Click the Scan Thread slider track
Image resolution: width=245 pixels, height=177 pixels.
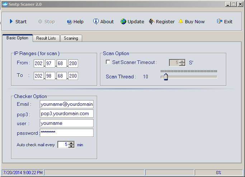coord(189,77)
